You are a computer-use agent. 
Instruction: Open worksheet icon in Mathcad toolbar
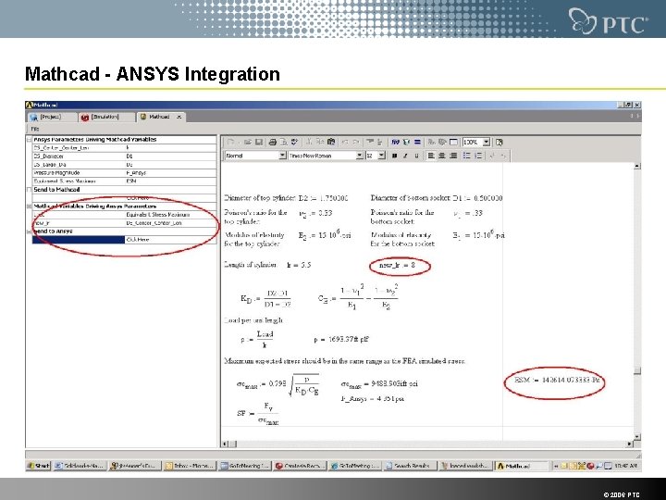coord(248,142)
